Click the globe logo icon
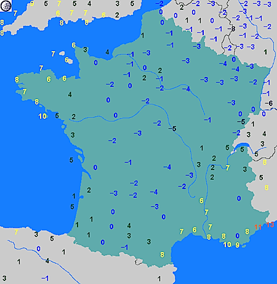 [x=6, y=6]
